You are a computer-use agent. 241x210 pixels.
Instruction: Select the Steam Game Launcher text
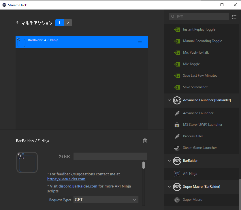[200, 148]
